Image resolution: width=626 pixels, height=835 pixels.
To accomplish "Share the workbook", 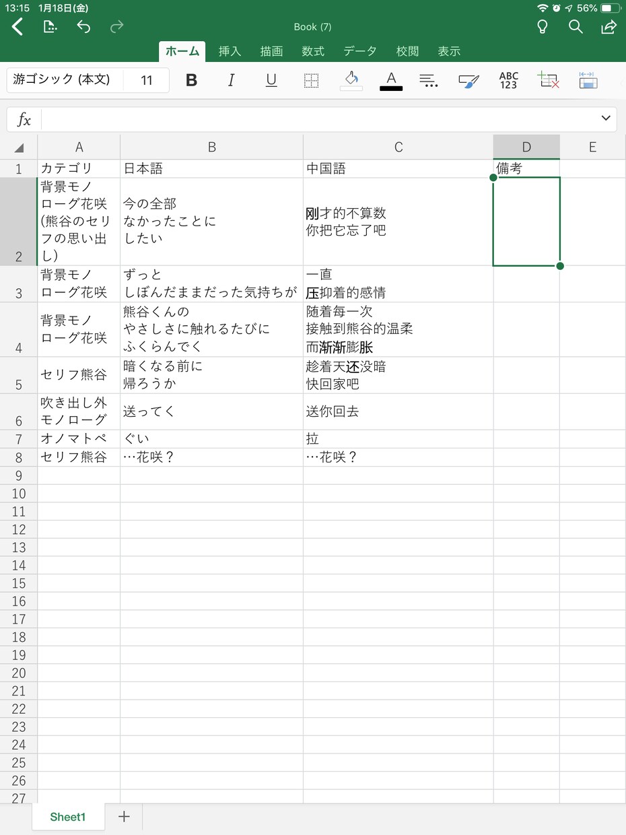I will (x=608, y=27).
